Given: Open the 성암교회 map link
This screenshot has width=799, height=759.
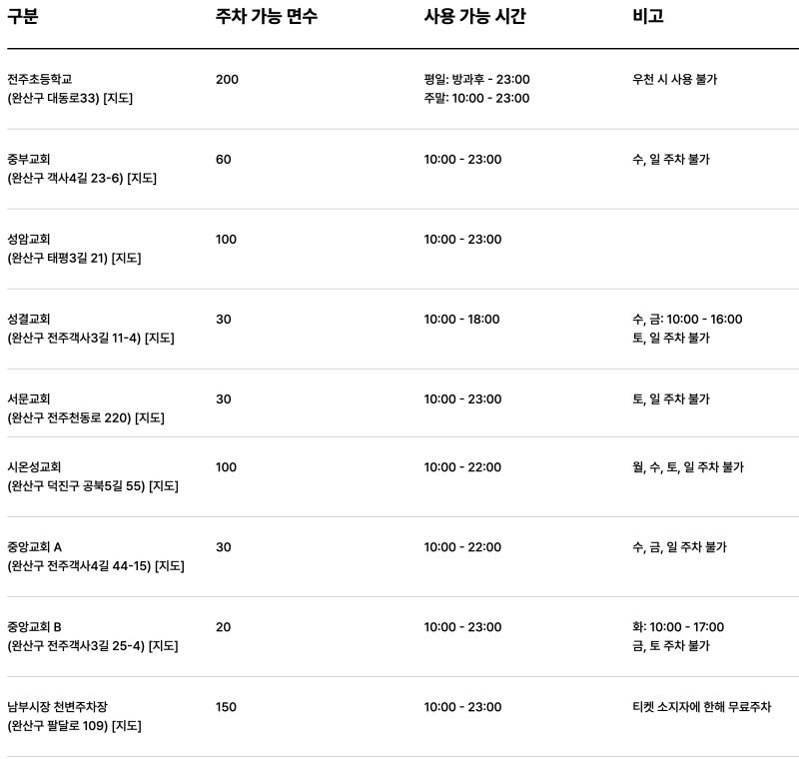Looking at the screenshot, I should click(126, 258).
